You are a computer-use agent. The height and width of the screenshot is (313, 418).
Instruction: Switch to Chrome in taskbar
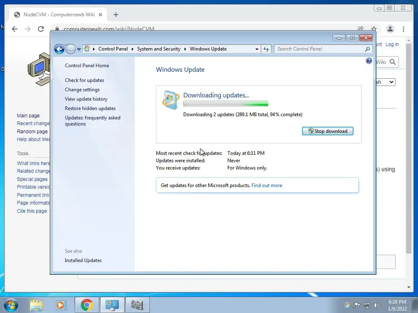(x=87, y=305)
